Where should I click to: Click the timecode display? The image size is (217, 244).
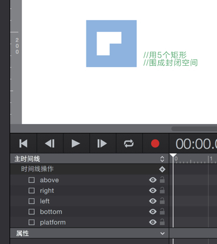196,144
